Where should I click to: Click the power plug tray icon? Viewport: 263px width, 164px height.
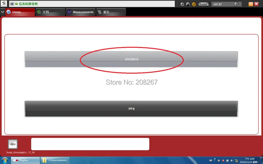(x=227, y=161)
